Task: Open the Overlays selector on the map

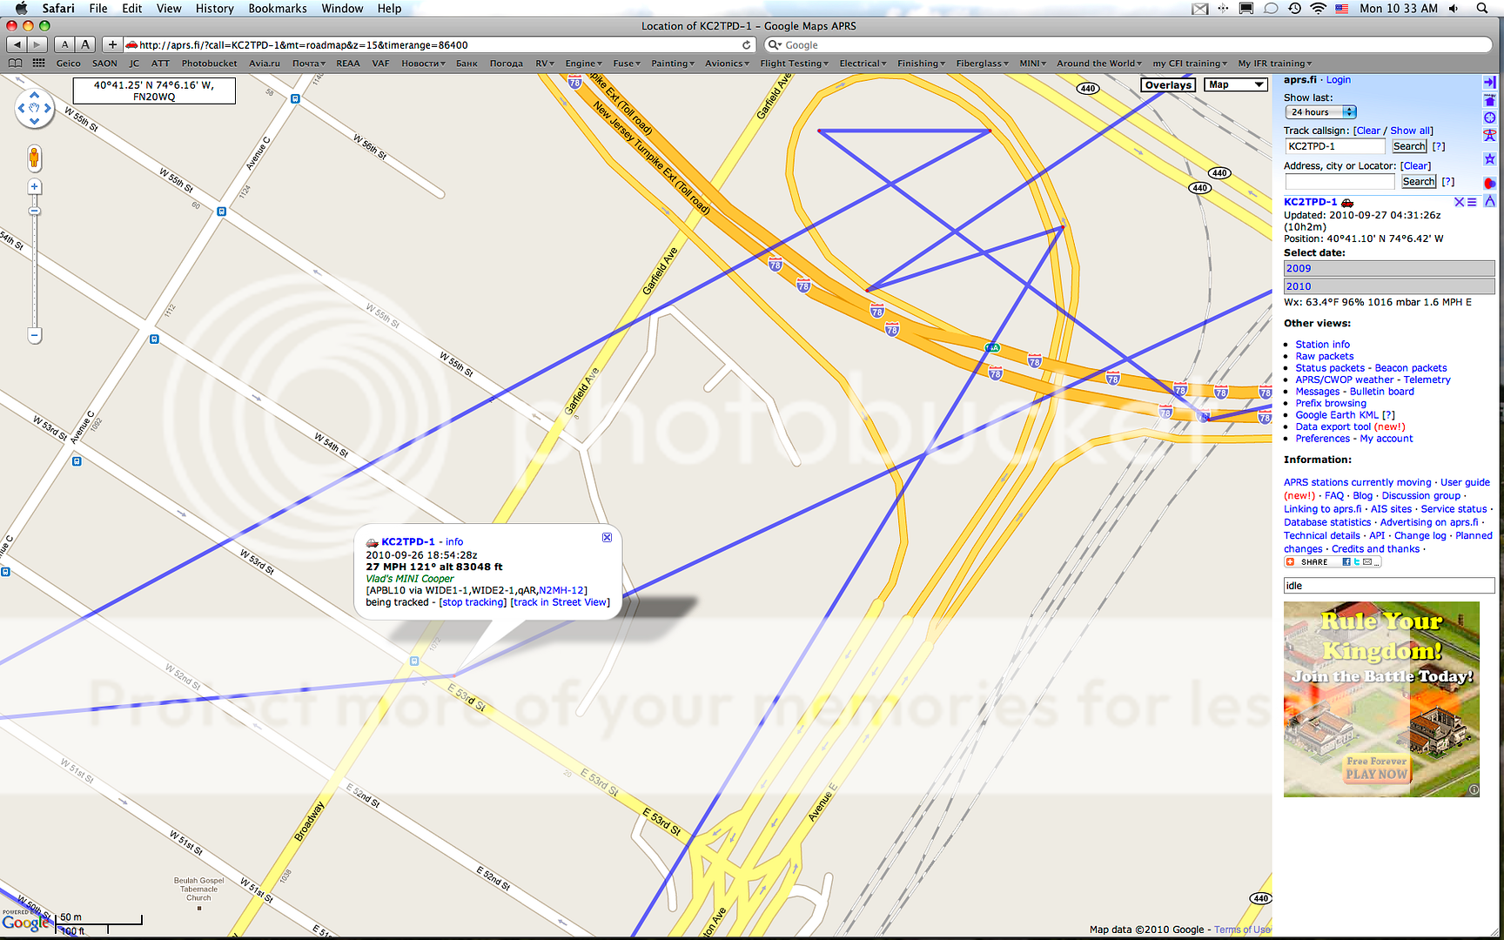Action: tap(1167, 84)
